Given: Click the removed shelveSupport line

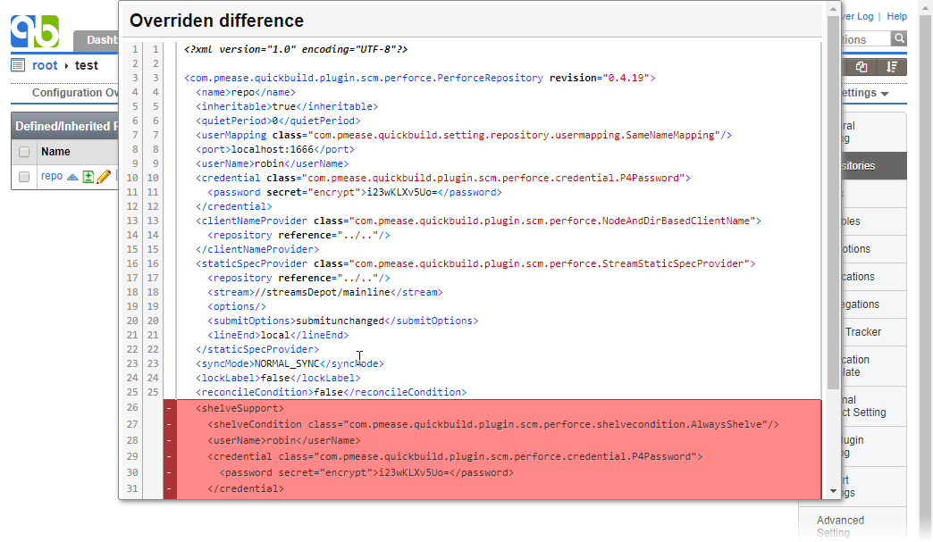Looking at the screenshot, I should [240, 408].
